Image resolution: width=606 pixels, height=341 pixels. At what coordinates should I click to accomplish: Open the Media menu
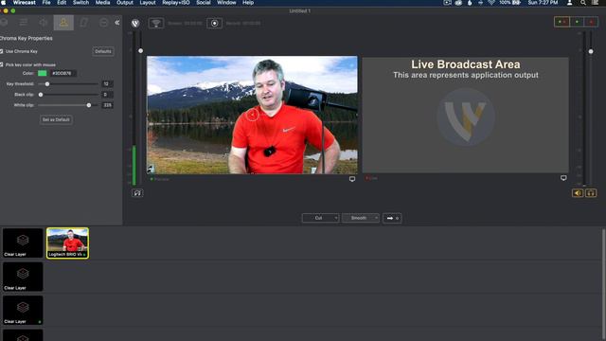coord(103,3)
